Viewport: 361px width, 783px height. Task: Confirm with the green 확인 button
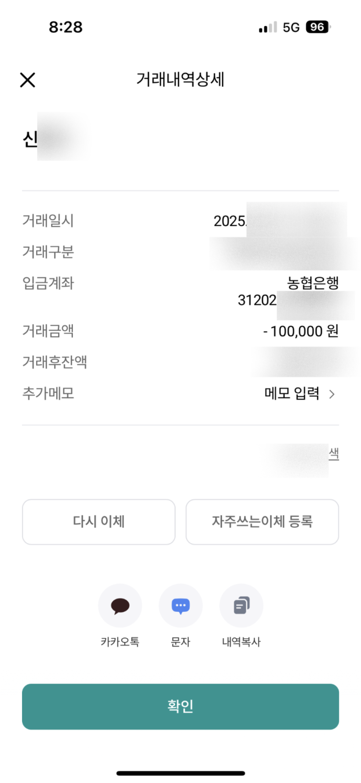coord(180,706)
